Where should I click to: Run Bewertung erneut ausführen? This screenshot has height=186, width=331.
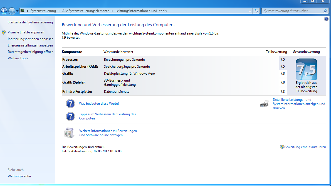(x=305, y=147)
